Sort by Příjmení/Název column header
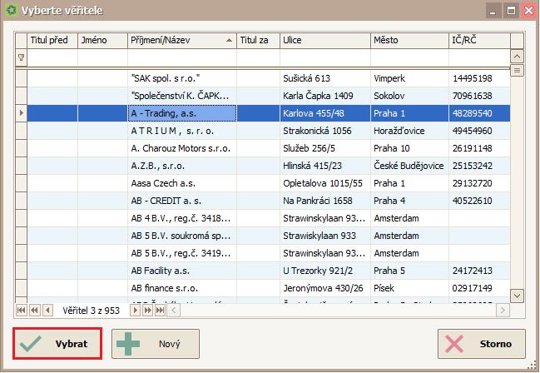 coord(182,40)
